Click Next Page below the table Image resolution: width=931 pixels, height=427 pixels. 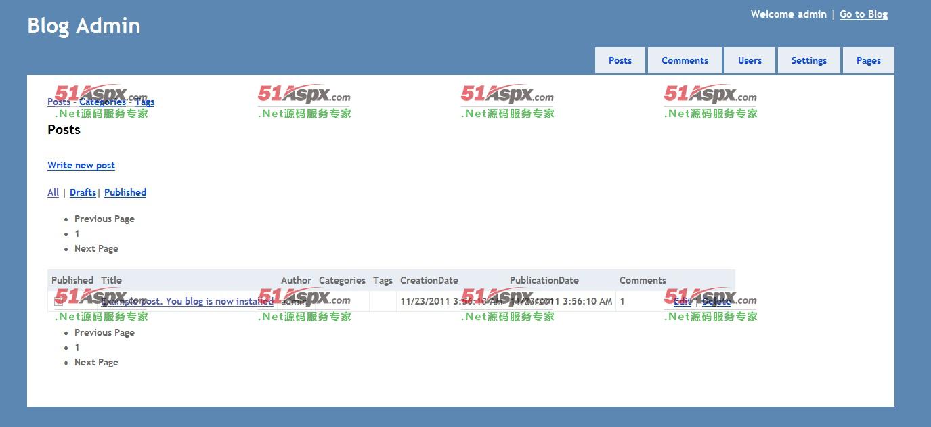coord(96,362)
